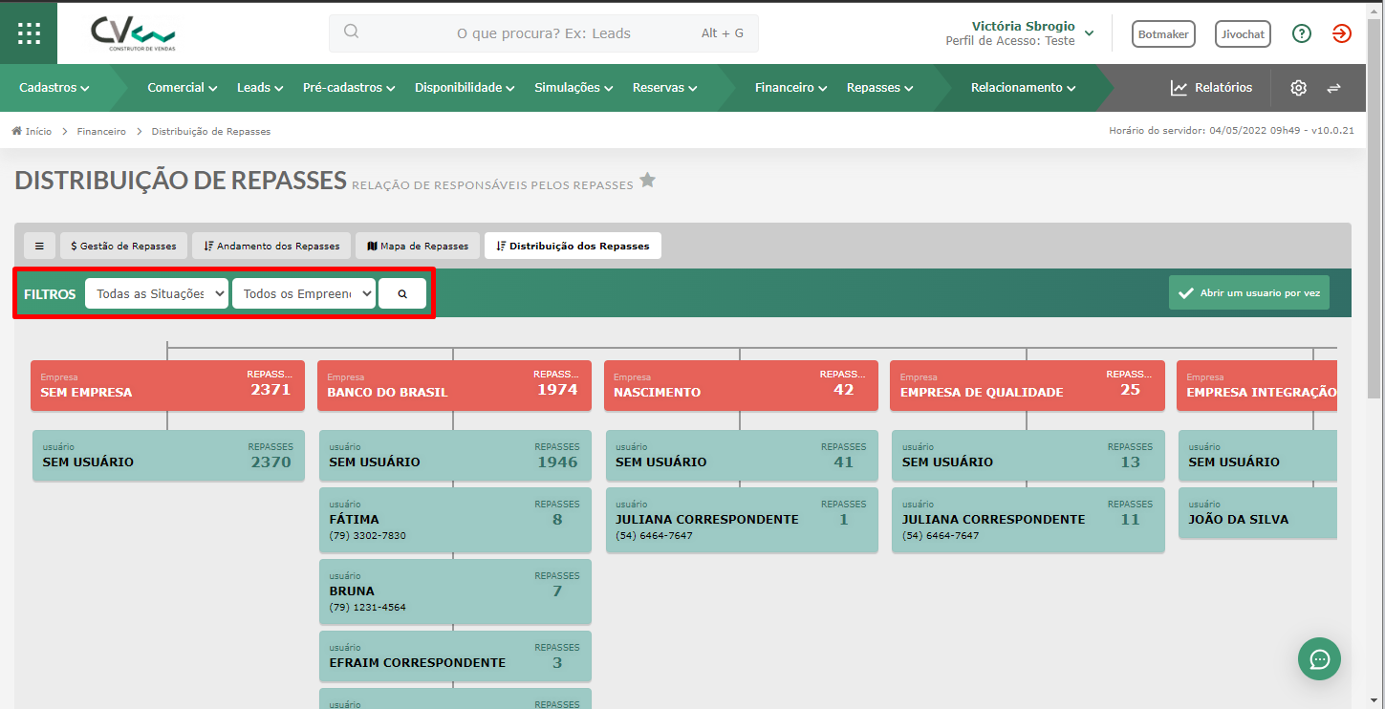The height and width of the screenshot is (709, 1385).
Task: Open the BANCO DO BRASIL company card
Action: (454, 385)
